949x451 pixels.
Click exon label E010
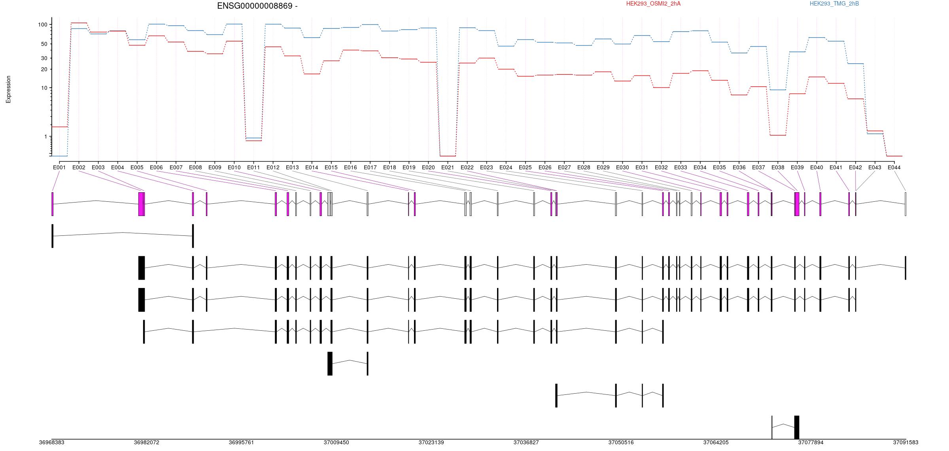(234, 167)
